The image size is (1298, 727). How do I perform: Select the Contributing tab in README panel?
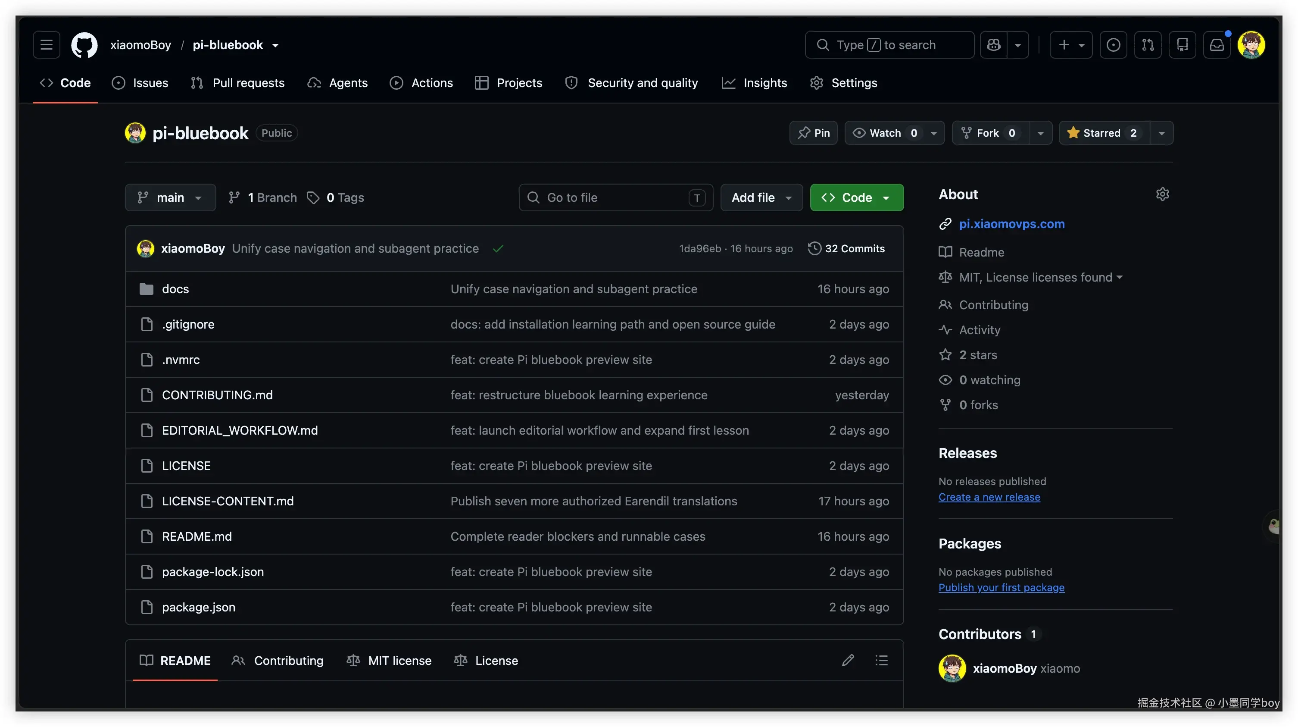click(x=278, y=661)
